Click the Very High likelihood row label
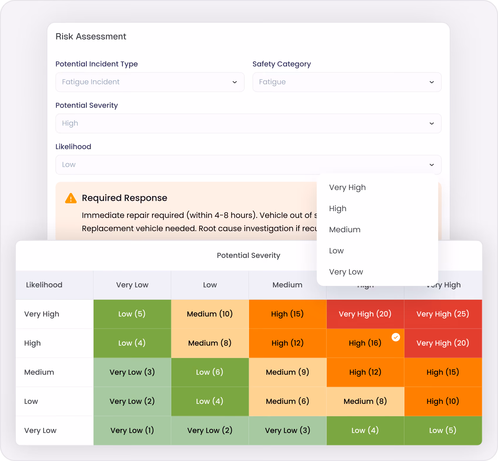The width and height of the screenshot is (498, 461). (42, 314)
